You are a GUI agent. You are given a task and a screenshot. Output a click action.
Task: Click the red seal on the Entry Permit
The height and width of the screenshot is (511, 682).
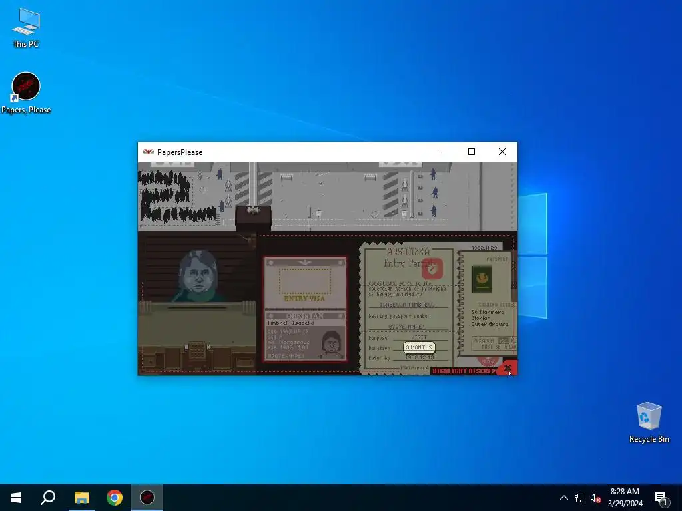coord(432,269)
